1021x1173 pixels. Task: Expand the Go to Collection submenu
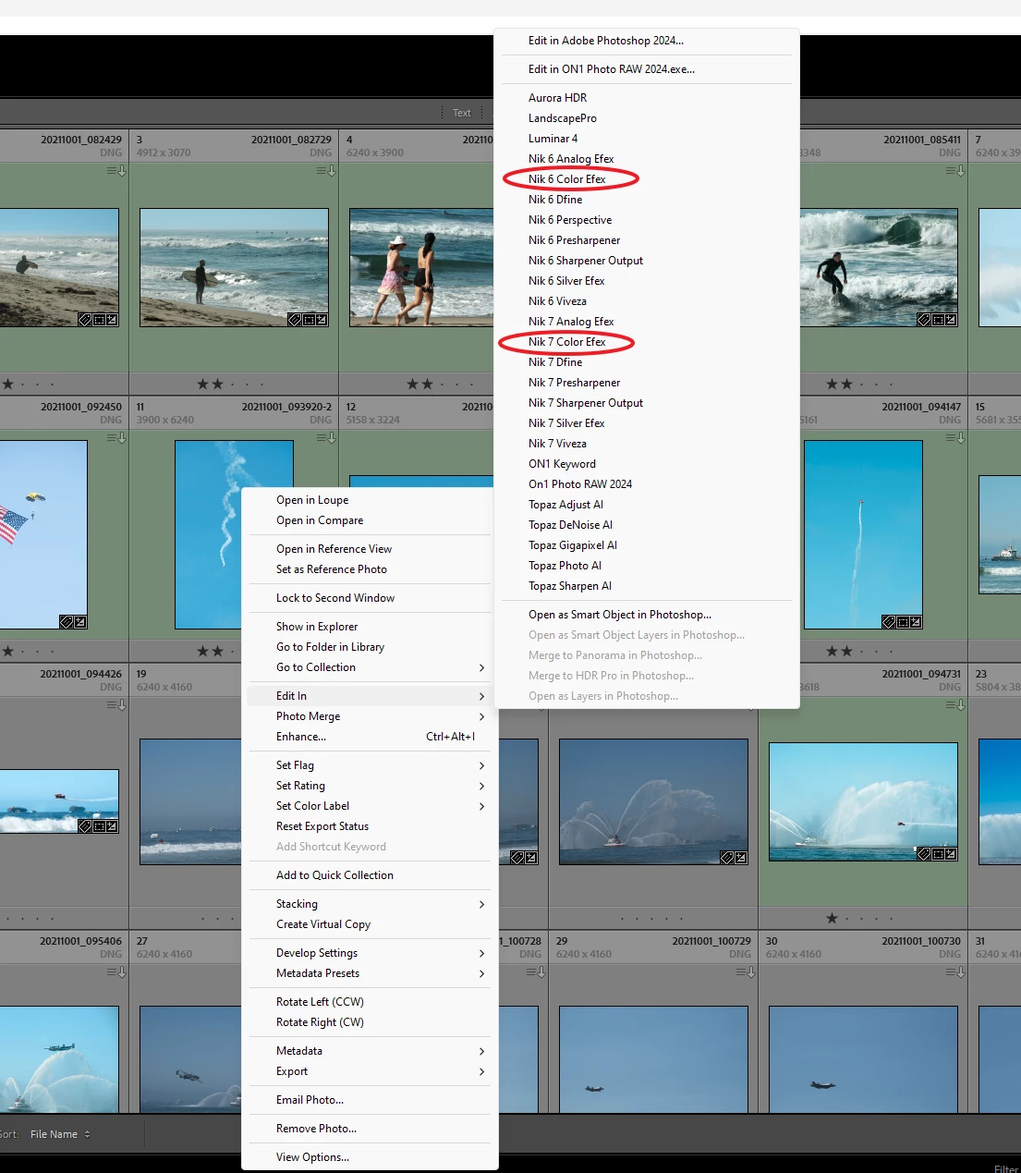click(370, 667)
